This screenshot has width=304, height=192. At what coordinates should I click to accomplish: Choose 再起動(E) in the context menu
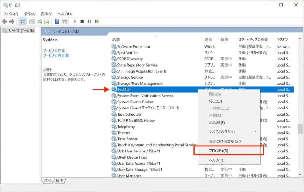229,122
